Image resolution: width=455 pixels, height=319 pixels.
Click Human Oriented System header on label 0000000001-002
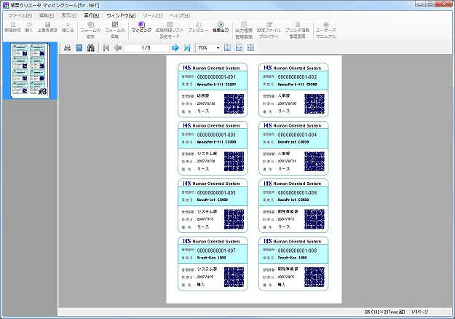point(297,68)
